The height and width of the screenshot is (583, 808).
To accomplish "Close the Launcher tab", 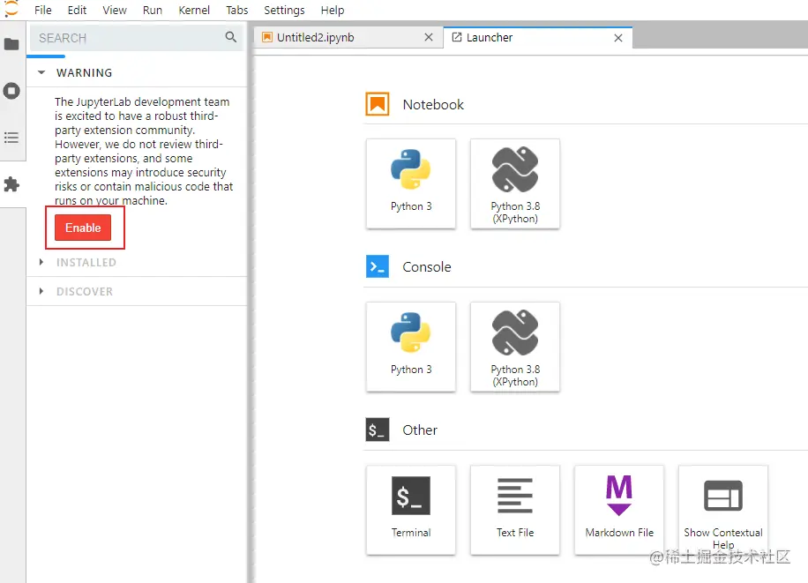I will (618, 38).
